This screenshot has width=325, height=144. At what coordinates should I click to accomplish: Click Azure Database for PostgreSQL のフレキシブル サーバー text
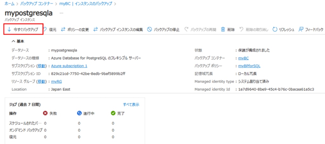point(96,58)
